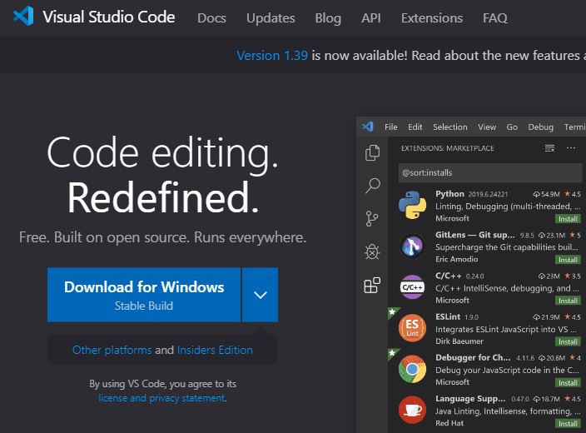Open the Search magnifier icon in sidebar
This screenshot has height=433, width=586.
point(372,186)
